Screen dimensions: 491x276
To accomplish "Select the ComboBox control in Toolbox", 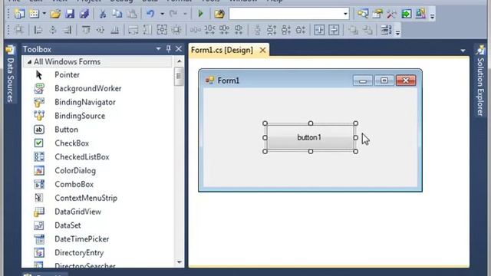I will coord(74,185).
